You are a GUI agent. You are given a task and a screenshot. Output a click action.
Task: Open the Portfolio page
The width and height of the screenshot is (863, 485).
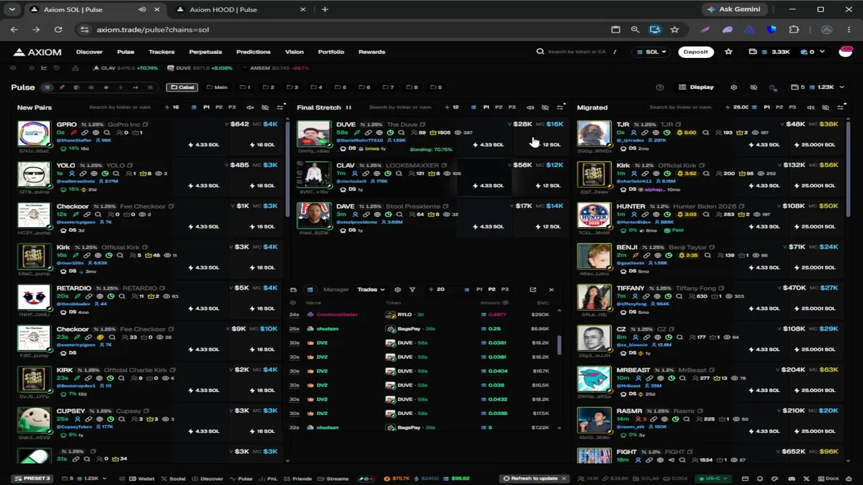331,52
